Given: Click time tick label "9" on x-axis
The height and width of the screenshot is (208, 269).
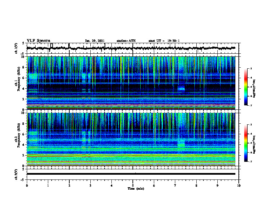Looking at the screenshot, I should tap(217, 186).
